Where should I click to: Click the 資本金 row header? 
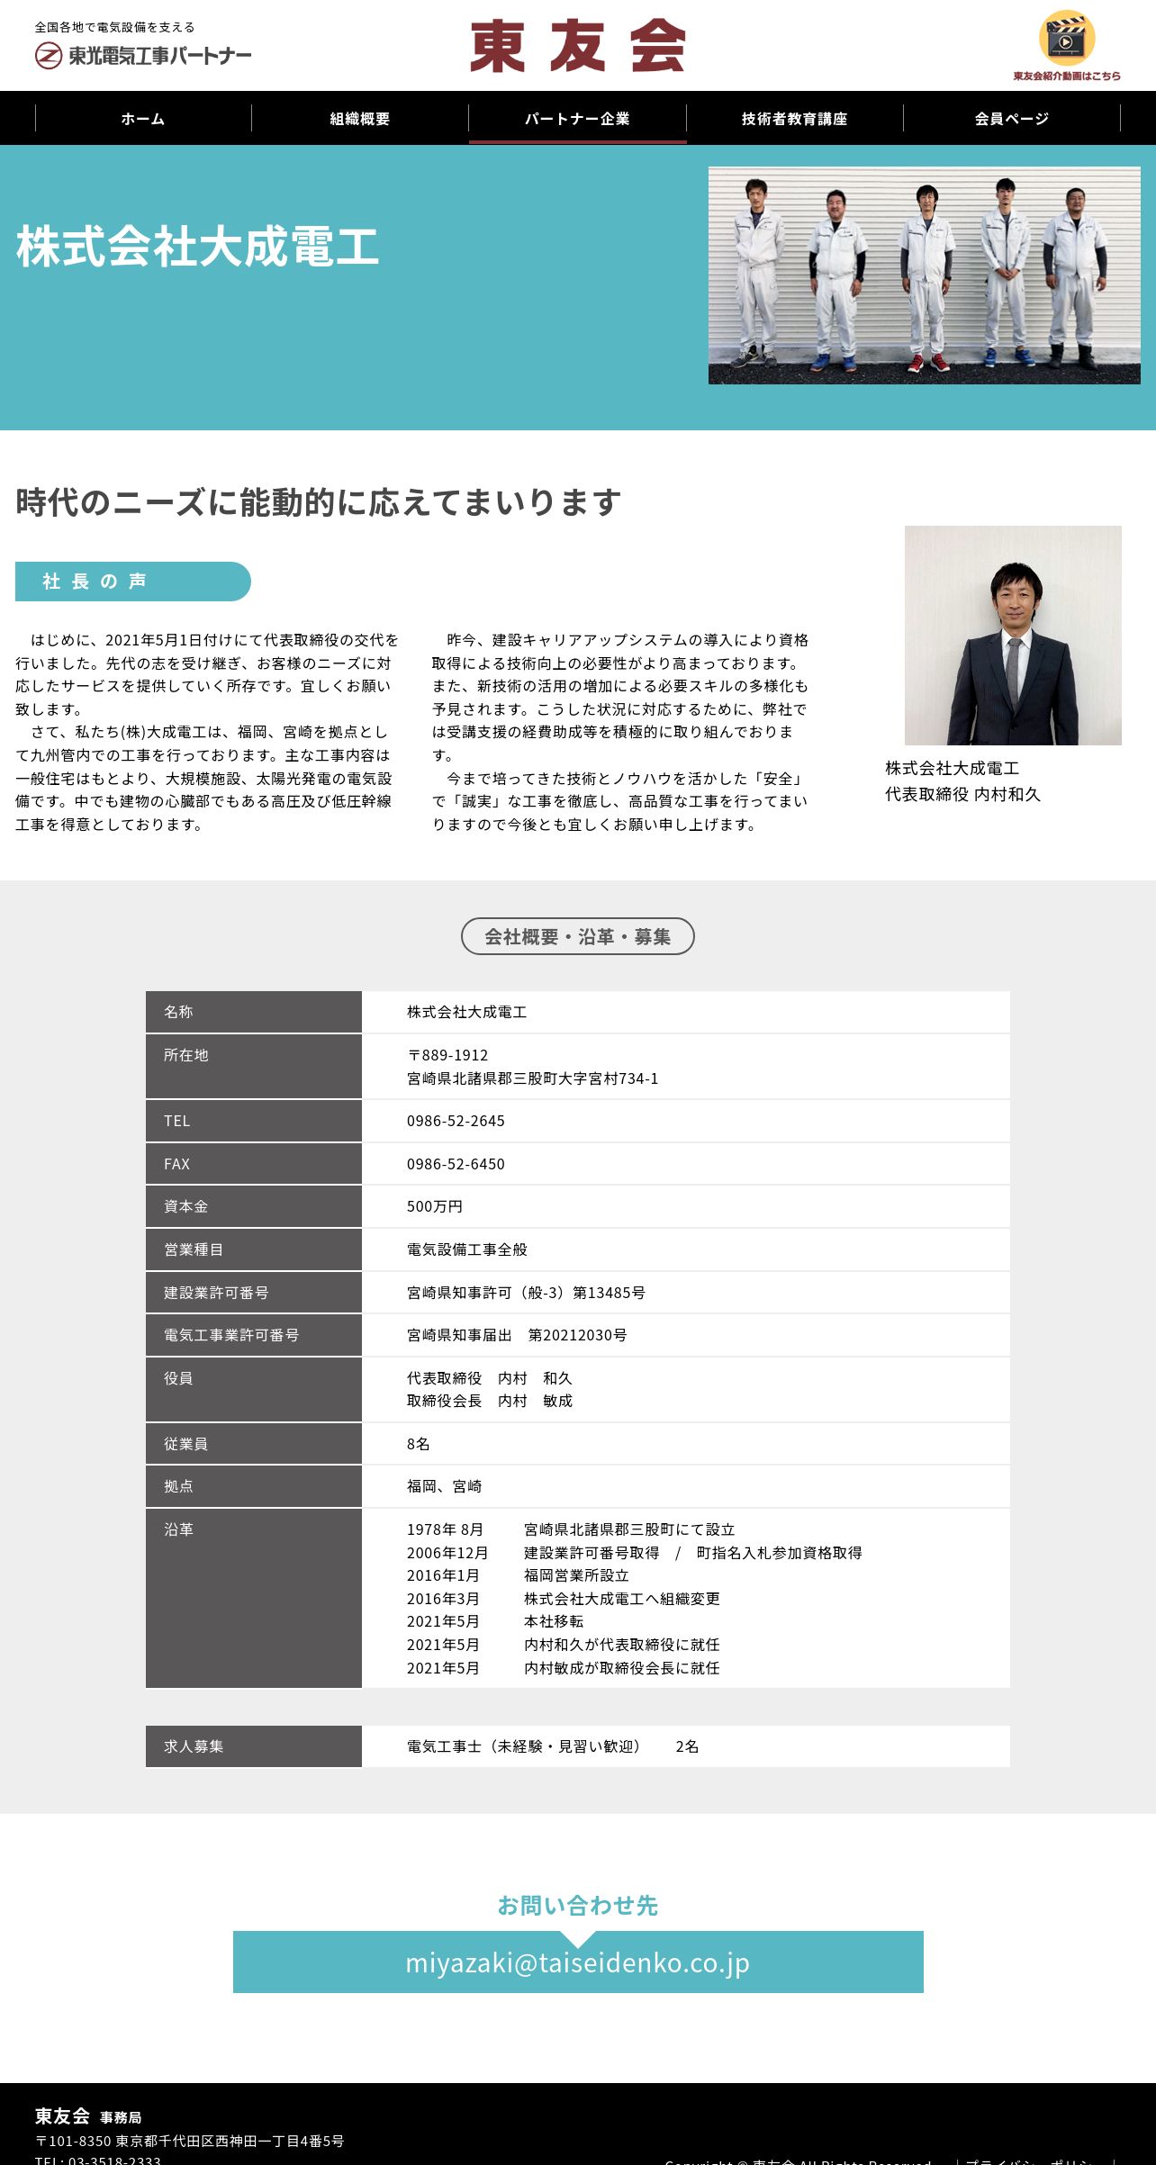pos(254,1206)
